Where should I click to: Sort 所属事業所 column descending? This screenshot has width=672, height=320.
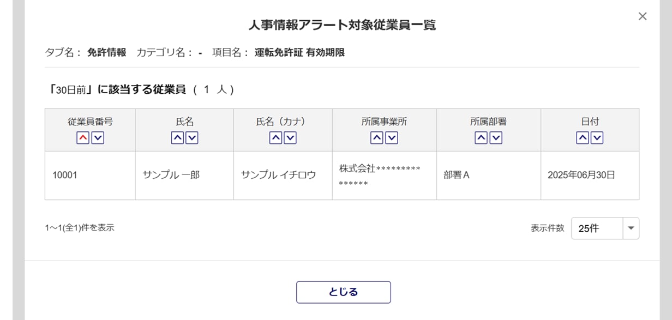point(392,138)
